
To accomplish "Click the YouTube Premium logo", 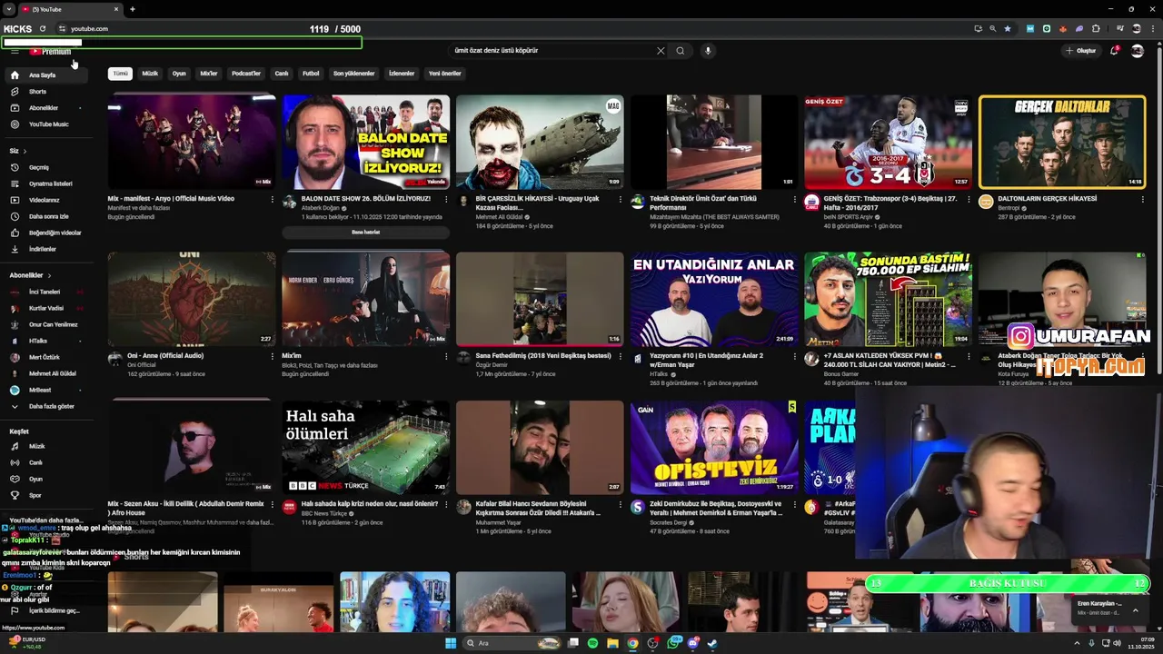I will point(50,52).
